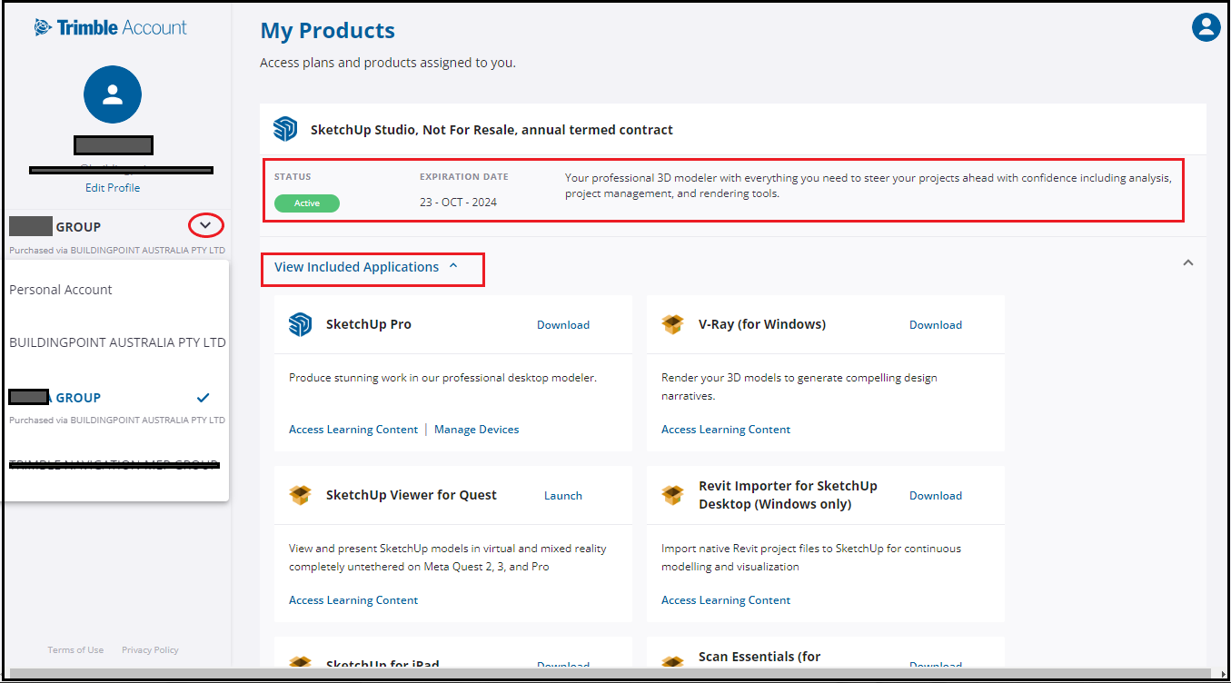1231x683 pixels.
Task: Click the SketchUp Studio, Not For Resale title
Action: (491, 130)
